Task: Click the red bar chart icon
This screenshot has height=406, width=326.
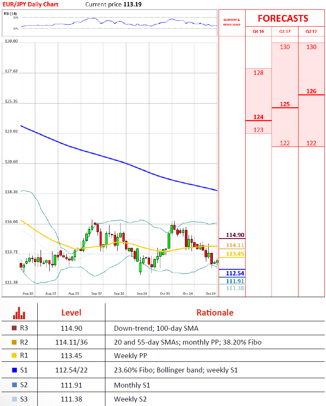Action: (x=19, y=313)
